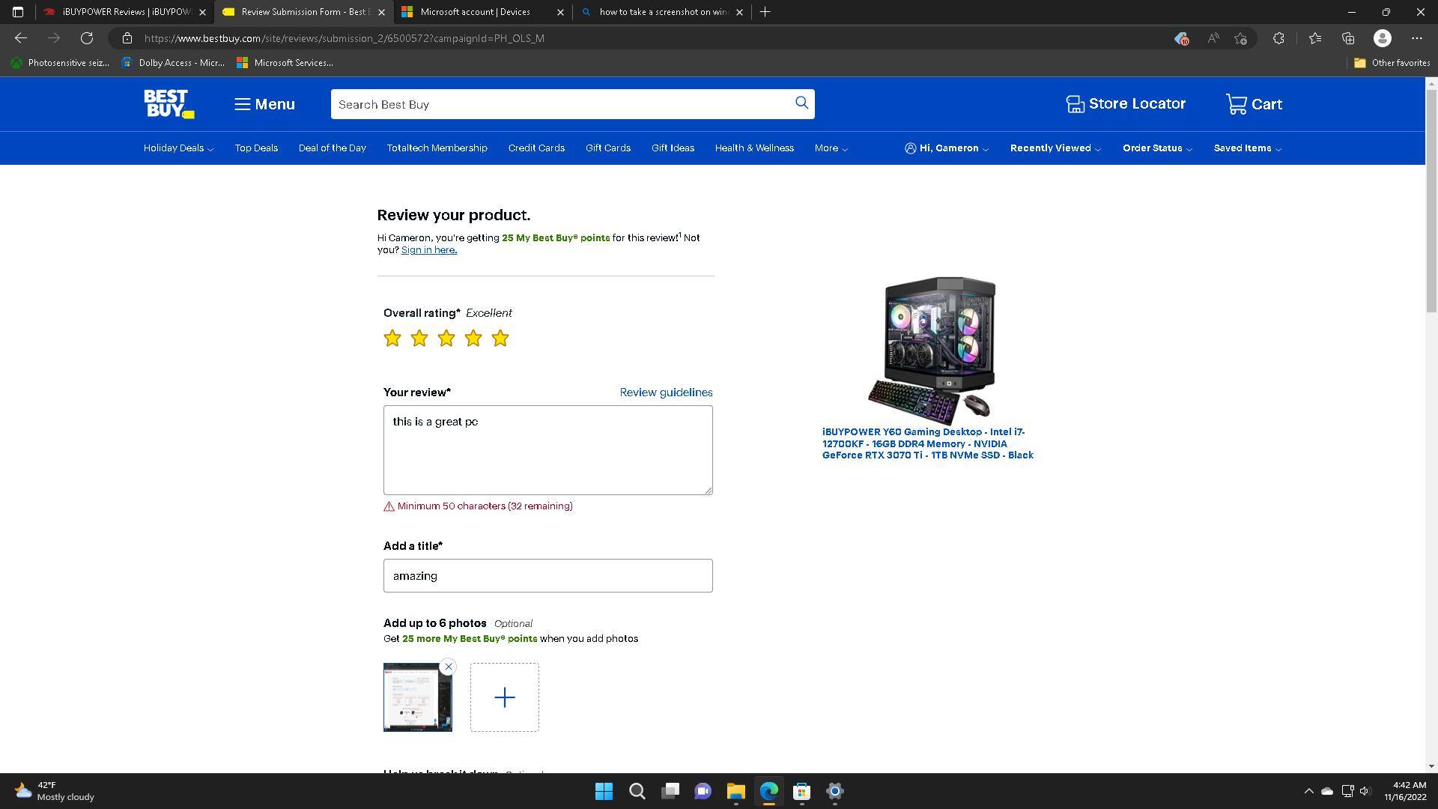Click the browser favorites star icon
The height and width of the screenshot is (809, 1438).
[x=1315, y=37]
